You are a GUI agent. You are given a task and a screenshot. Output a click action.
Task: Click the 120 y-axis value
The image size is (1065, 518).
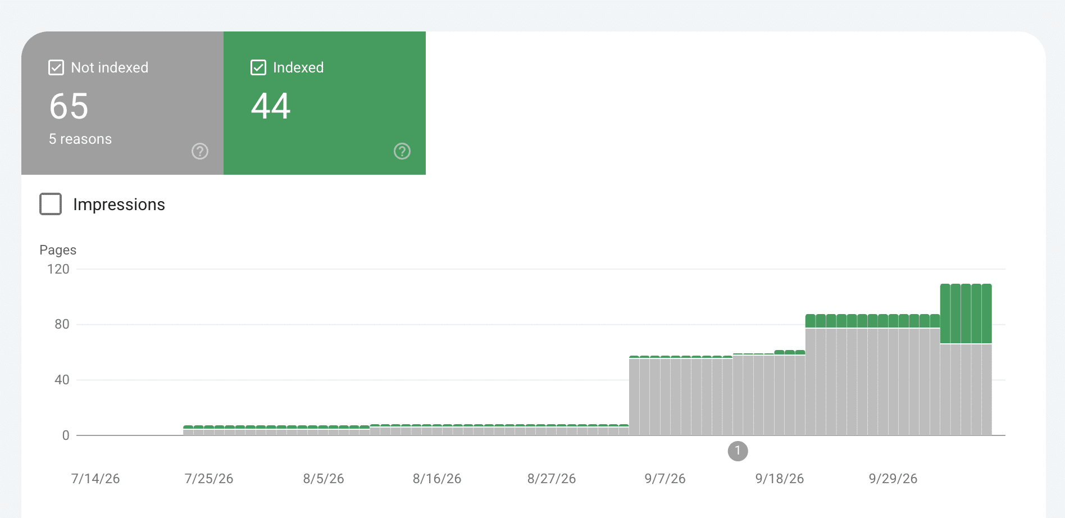[x=58, y=269]
